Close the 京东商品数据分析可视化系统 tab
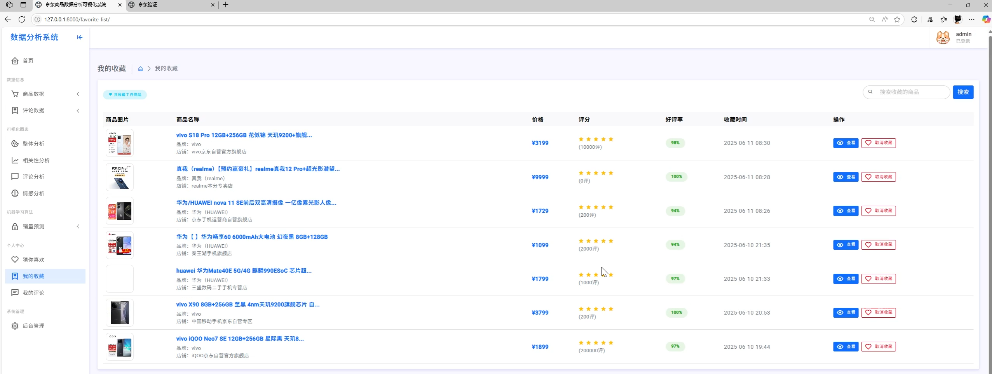992x374 pixels. pyautogui.click(x=120, y=5)
